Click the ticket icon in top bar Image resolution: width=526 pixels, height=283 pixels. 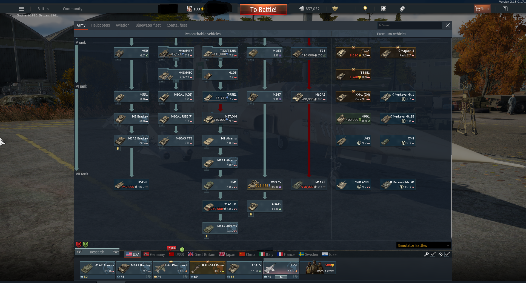click(x=402, y=9)
